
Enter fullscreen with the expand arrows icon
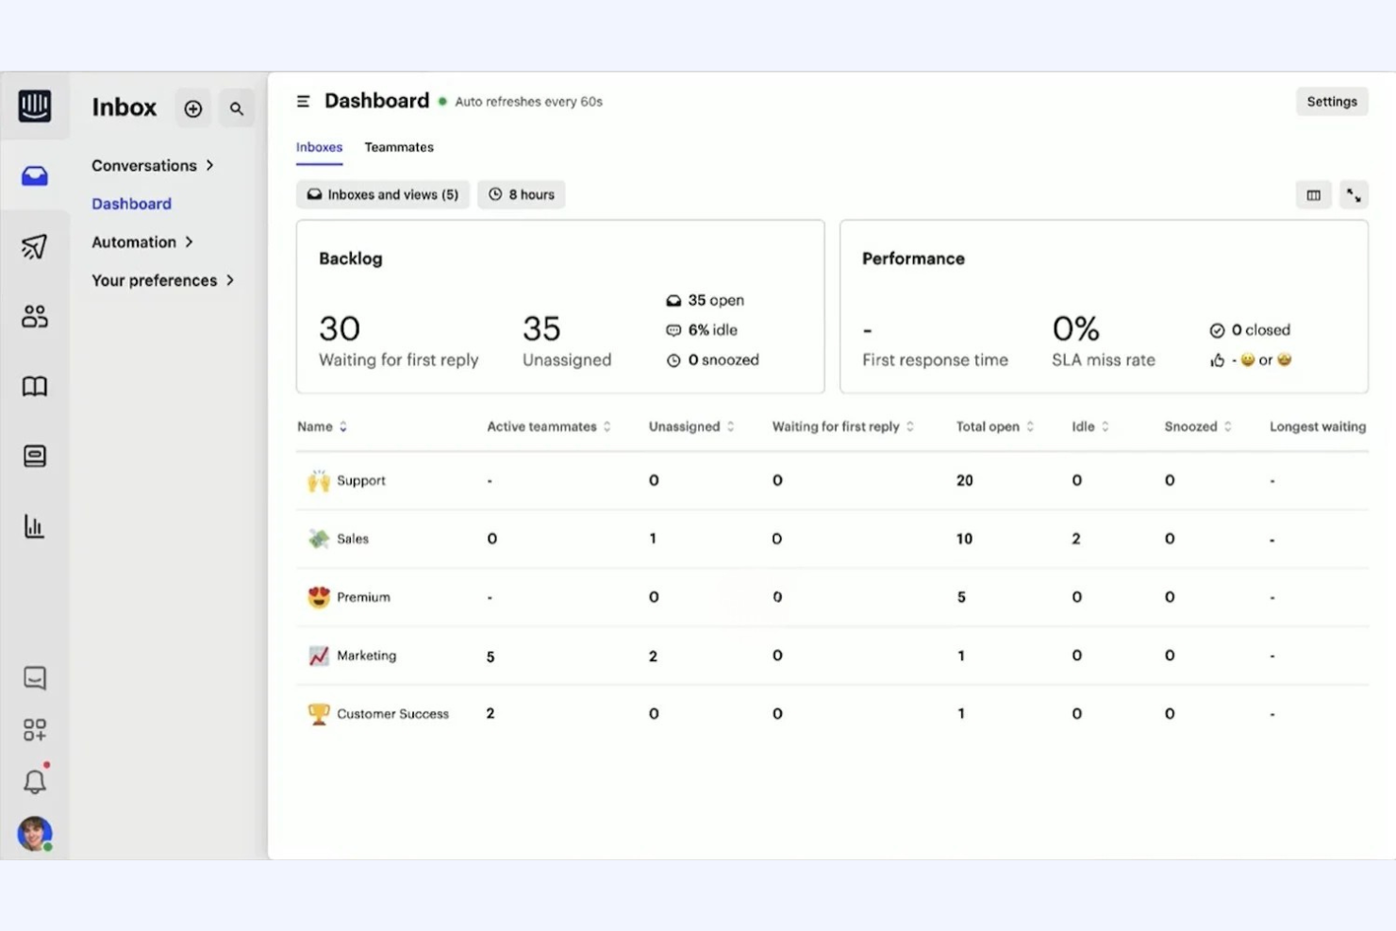[1354, 194]
